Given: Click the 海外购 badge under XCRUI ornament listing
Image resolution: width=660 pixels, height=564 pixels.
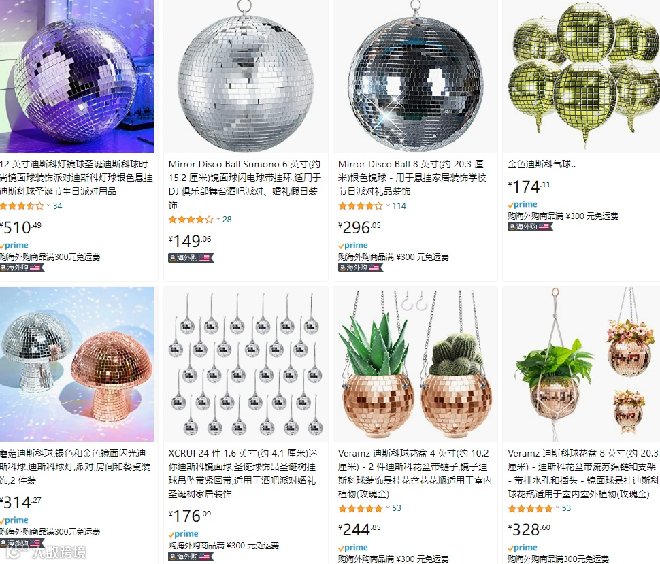Looking at the screenshot, I should (191, 557).
